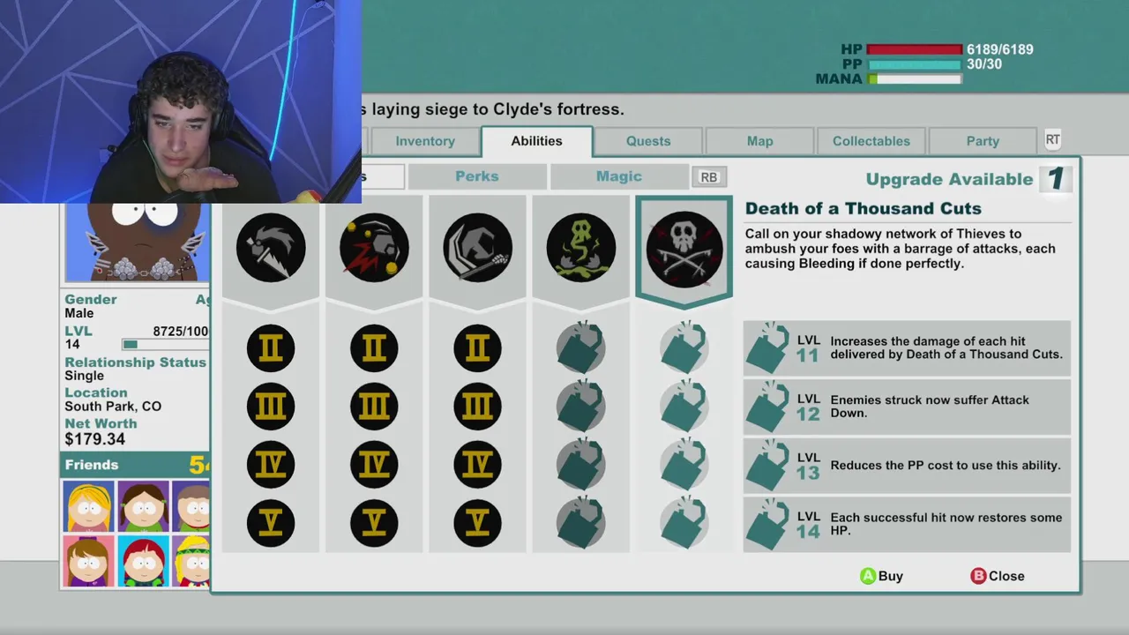Click third locked upgrade under Thousand Cuts ability
Screen dimensions: 1129x635
pos(684,464)
